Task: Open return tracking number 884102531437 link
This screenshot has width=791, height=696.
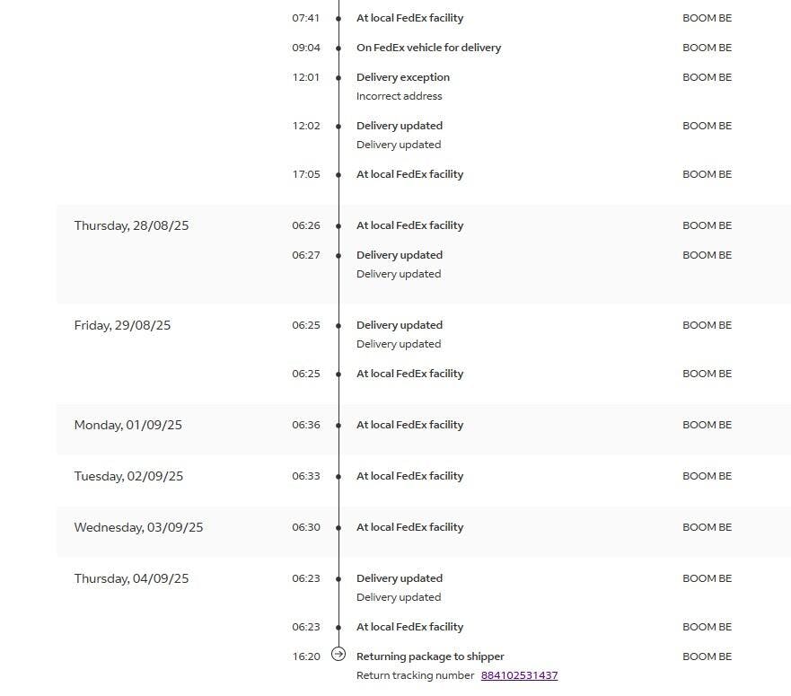Action: [519, 675]
